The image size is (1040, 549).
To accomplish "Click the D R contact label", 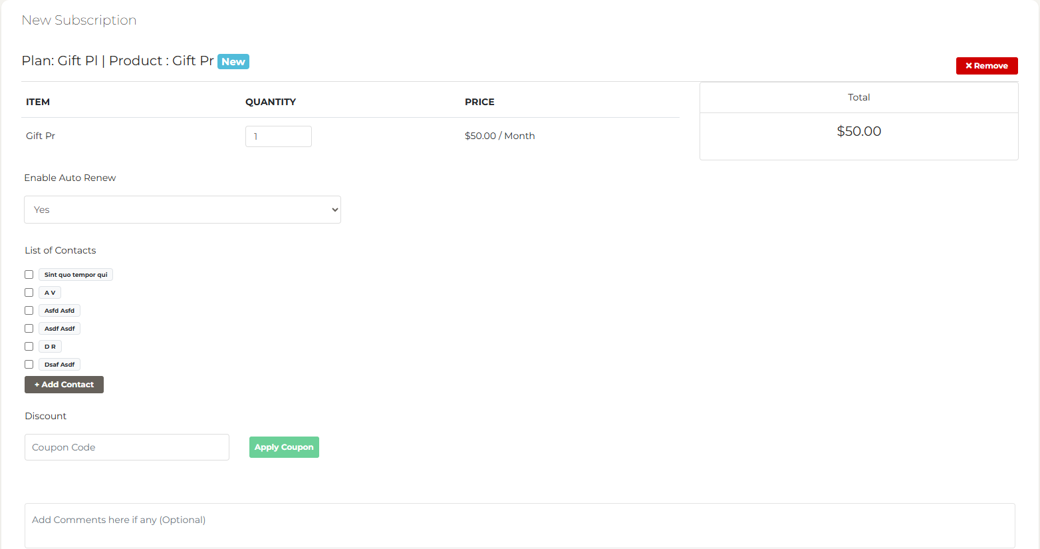I will click(x=50, y=346).
